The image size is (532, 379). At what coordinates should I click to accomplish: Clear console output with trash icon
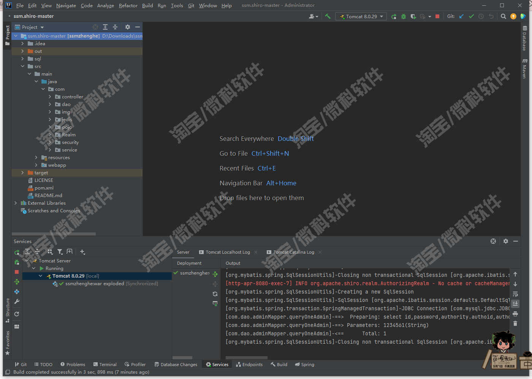pyautogui.click(x=515, y=323)
